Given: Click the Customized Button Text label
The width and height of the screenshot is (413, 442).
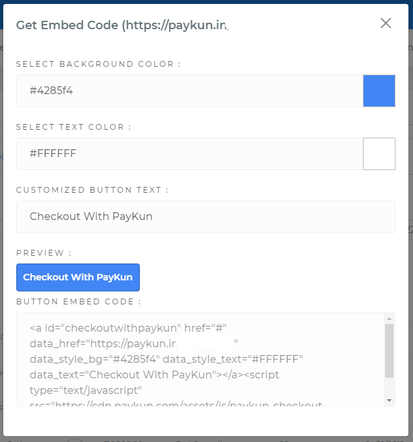Looking at the screenshot, I should pyautogui.click(x=92, y=190).
